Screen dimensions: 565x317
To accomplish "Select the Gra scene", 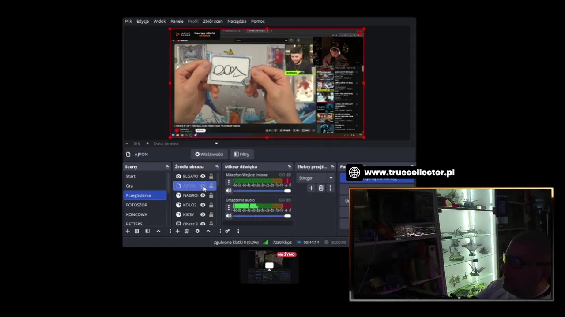I will coord(145,186).
